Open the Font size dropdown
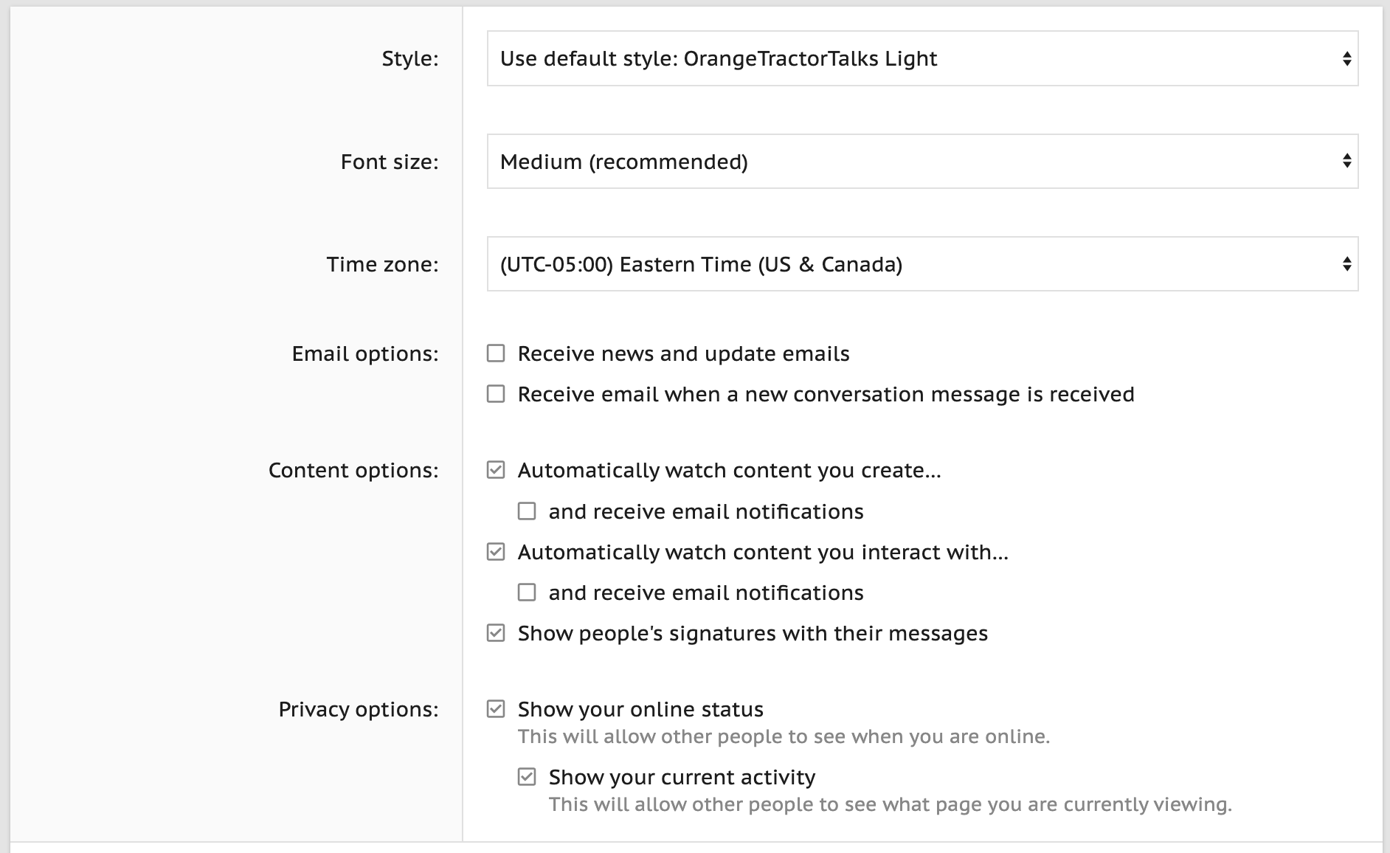1390x853 pixels. pos(922,161)
